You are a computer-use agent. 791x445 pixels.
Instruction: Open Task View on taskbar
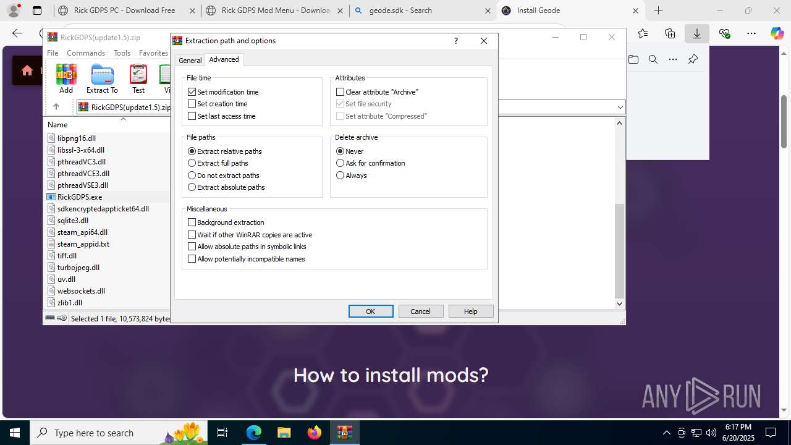(x=222, y=433)
